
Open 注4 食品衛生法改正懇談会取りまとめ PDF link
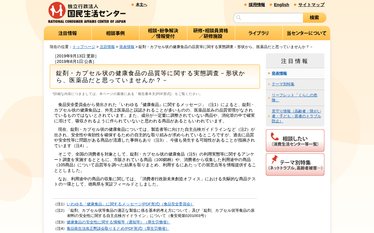tap(118, 229)
